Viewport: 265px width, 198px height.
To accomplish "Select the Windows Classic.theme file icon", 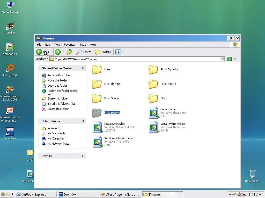I will pos(98,142).
